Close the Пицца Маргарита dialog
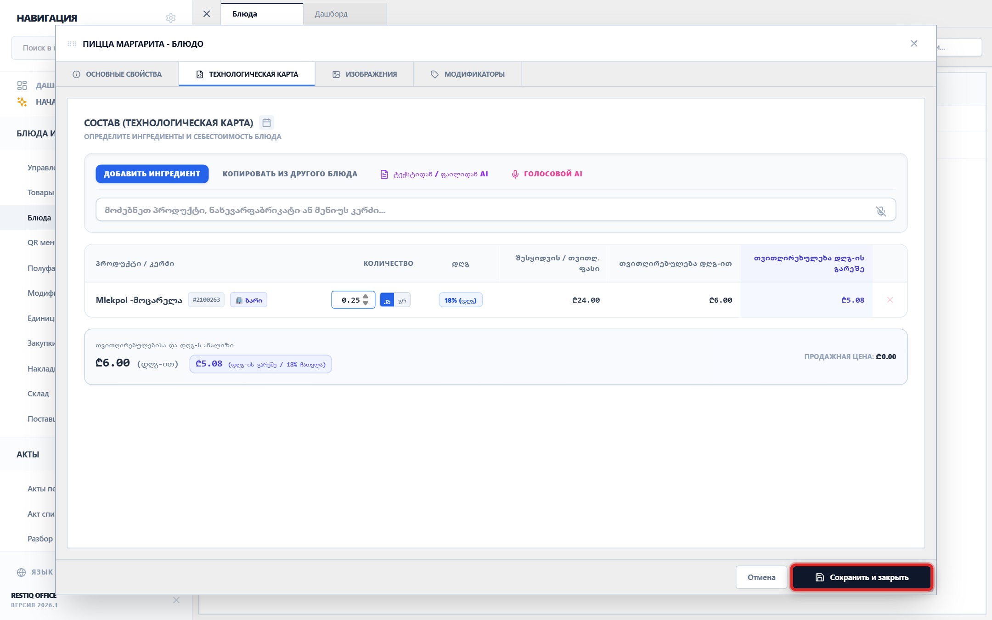 point(914,43)
